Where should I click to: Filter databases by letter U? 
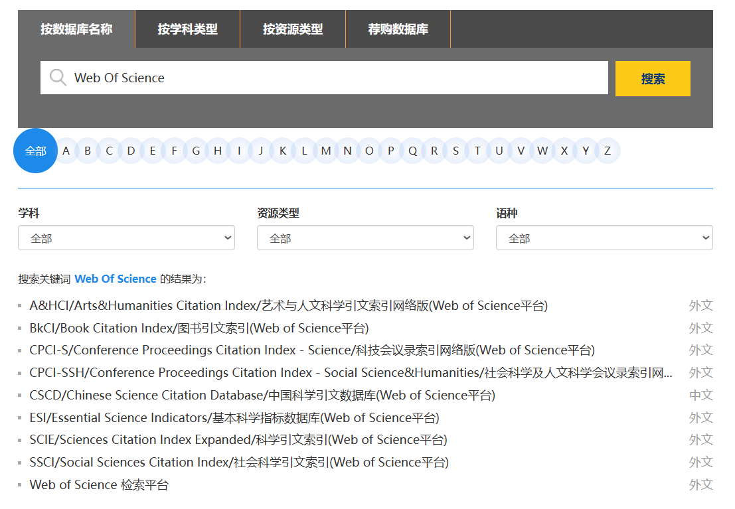coord(499,151)
